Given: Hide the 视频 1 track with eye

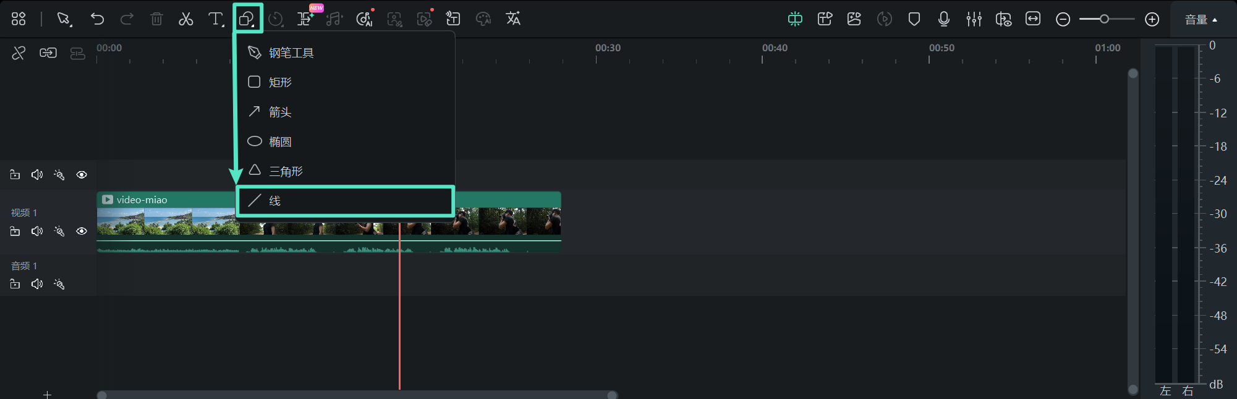Looking at the screenshot, I should pos(82,231).
